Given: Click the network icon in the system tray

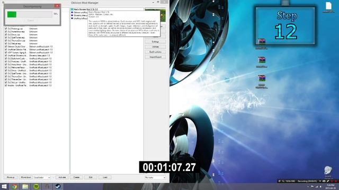Looking at the screenshot, I should coord(317,186).
